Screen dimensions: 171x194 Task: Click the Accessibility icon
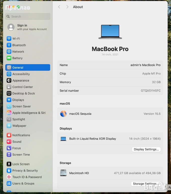[9, 74]
